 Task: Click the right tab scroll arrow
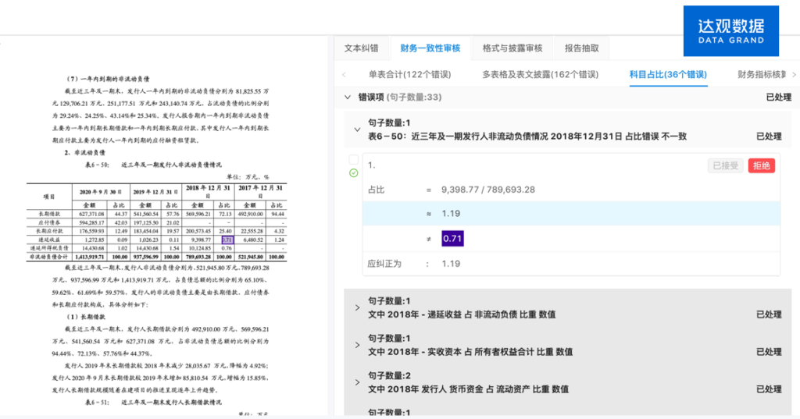click(x=794, y=75)
